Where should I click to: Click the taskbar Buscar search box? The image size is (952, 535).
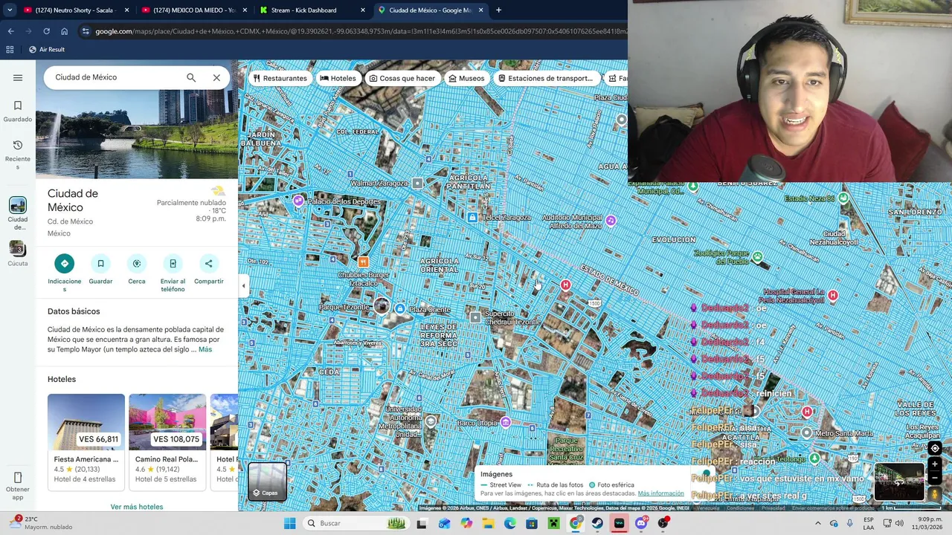point(356,523)
